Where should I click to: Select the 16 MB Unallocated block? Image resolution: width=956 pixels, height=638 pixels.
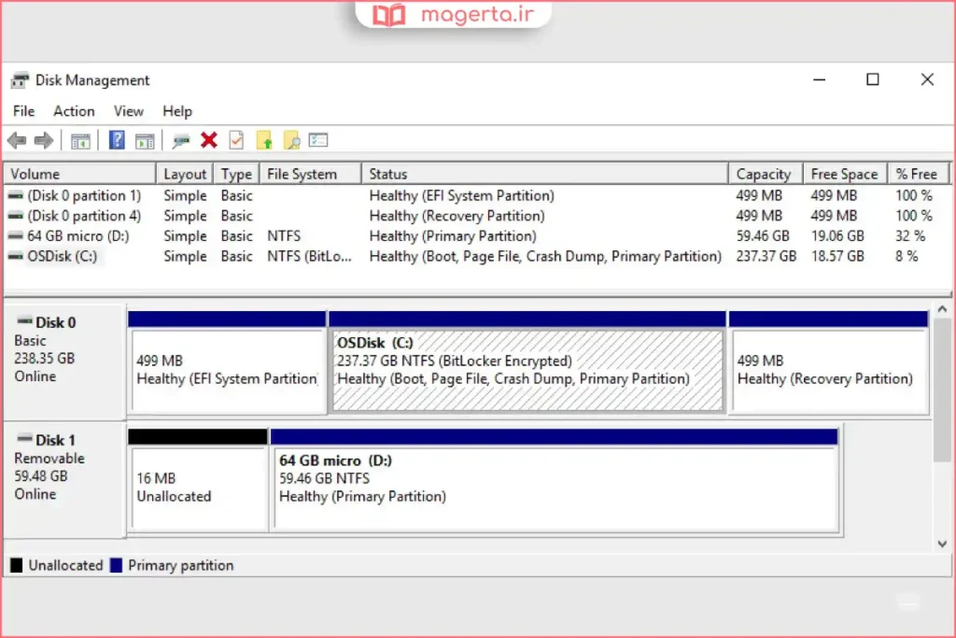(x=198, y=488)
